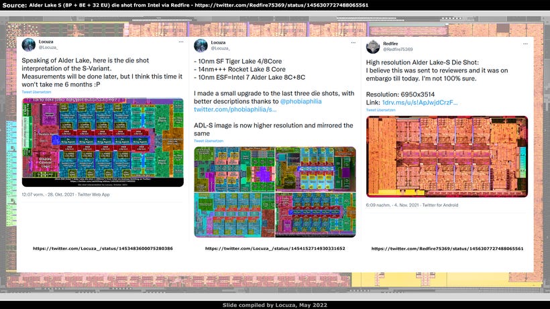This screenshot has width=550, height=309.
Task: Open Redfire's high resolution Alder Lake-S die shot
Action: tap(447, 157)
